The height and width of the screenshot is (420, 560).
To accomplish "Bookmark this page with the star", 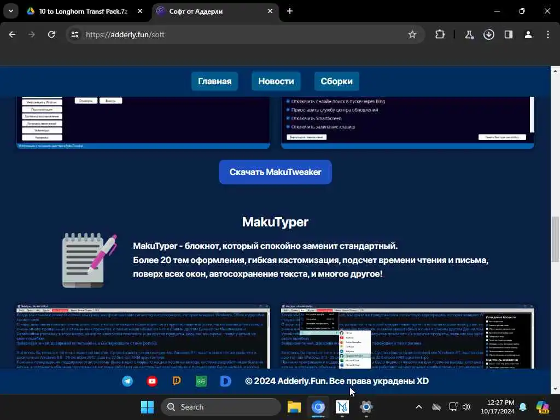I will click(x=412, y=34).
